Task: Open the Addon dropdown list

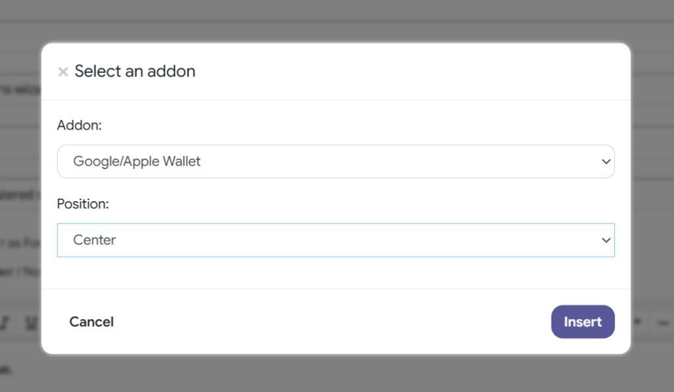Action: point(336,161)
